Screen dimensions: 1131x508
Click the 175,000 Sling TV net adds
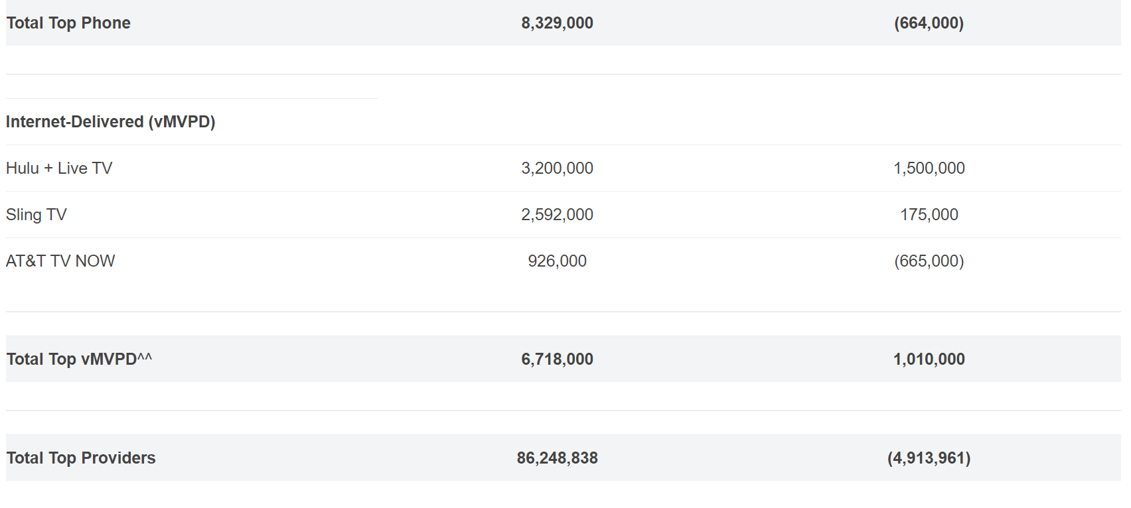click(929, 215)
